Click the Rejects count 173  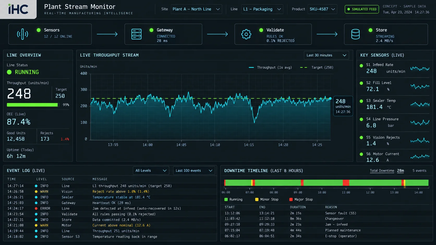[x=45, y=139]
